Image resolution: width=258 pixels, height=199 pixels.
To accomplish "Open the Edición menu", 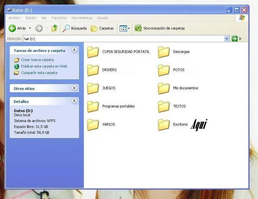I will (x=31, y=18).
